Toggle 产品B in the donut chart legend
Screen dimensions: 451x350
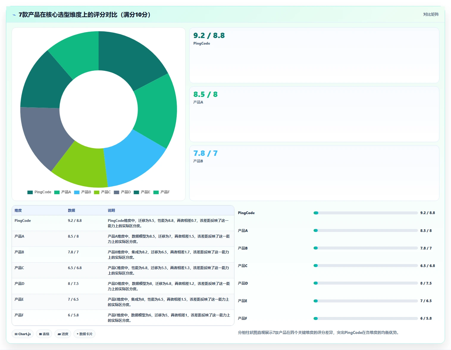[x=82, y=192]
